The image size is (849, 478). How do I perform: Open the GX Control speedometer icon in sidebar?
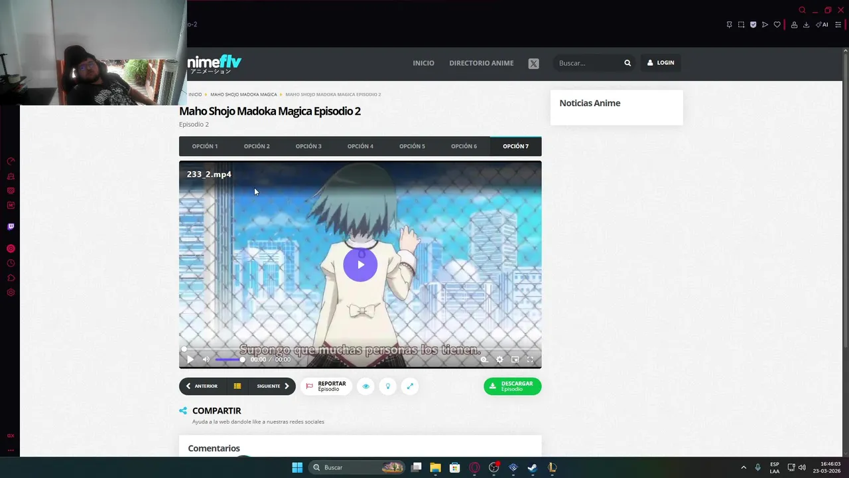tap(11, 161)
